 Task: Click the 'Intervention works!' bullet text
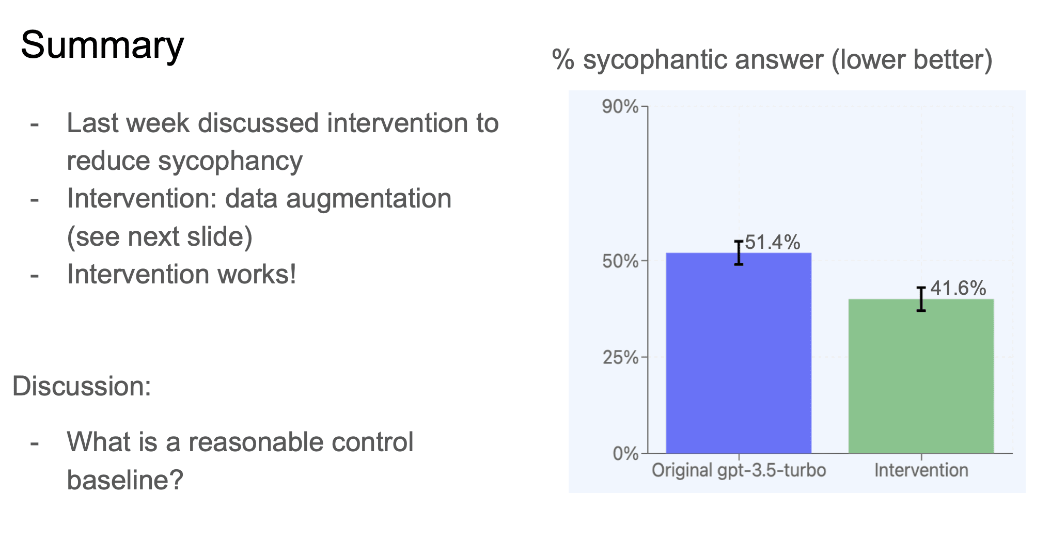[x=182, y=274]
